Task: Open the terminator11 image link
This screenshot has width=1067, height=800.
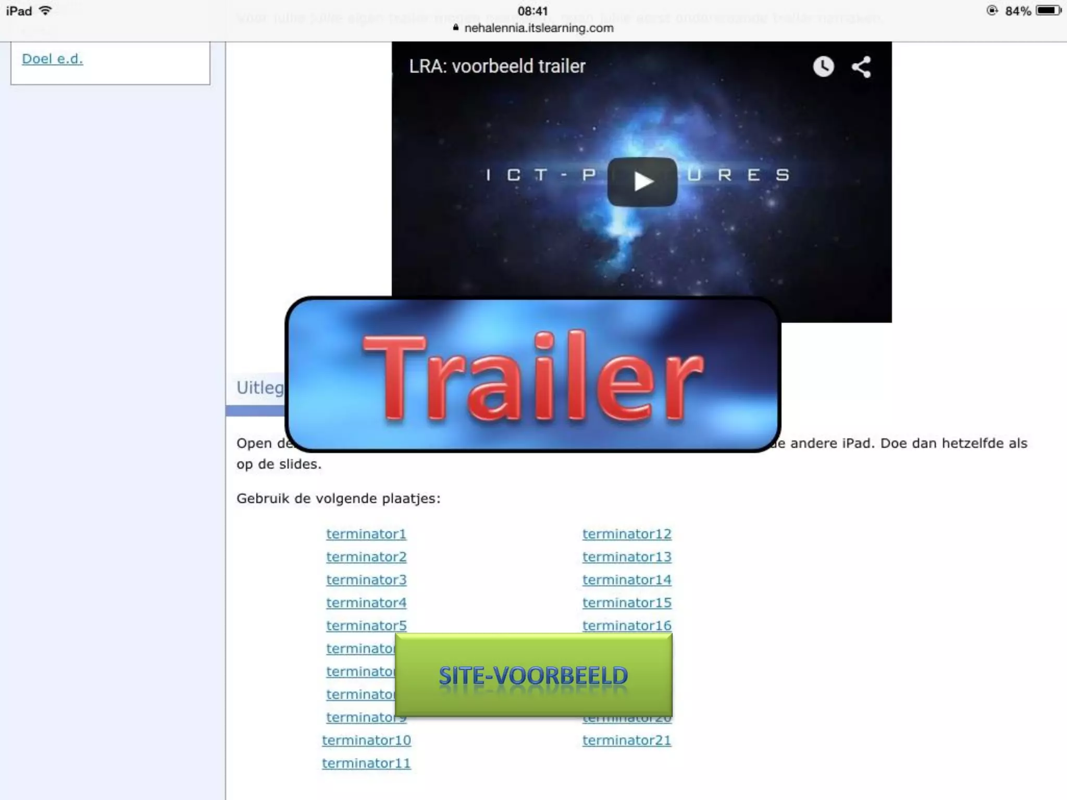Action: (x=366, y=763)
